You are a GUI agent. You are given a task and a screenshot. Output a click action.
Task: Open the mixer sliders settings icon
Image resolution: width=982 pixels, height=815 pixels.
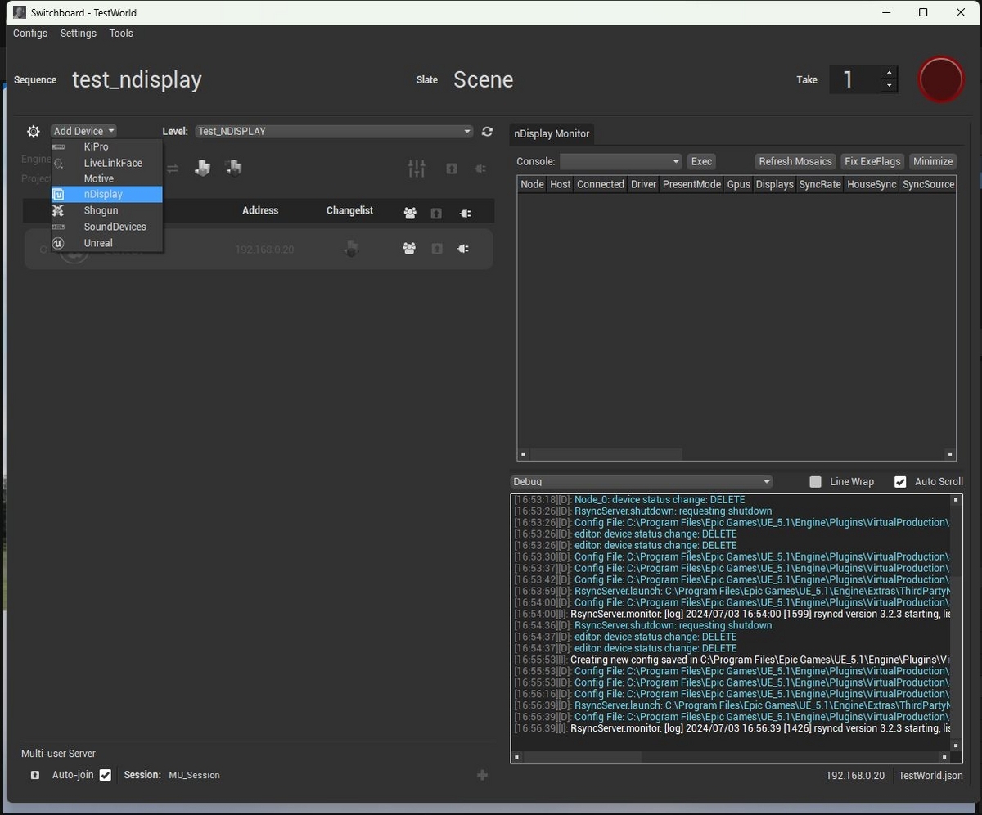pyautogui.click(x=417, y=169)
